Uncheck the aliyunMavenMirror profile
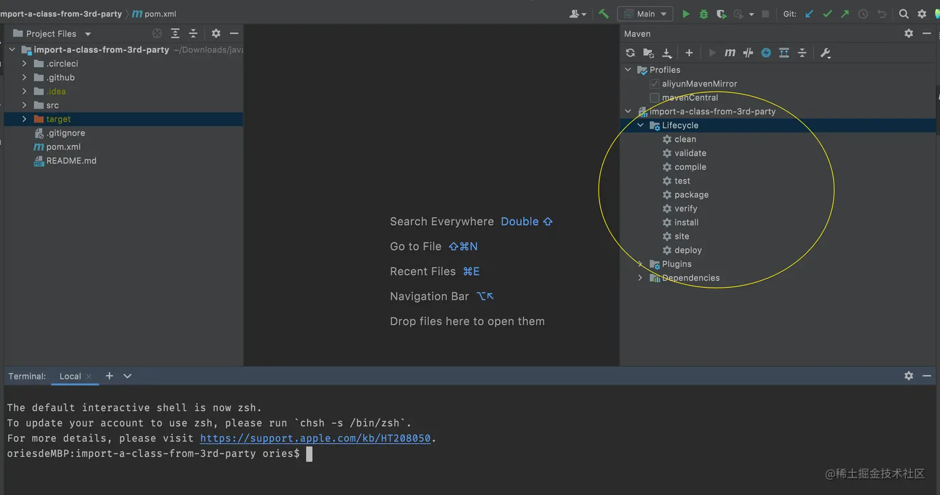This screenshot has height=495, width=940. pos(654,83)
